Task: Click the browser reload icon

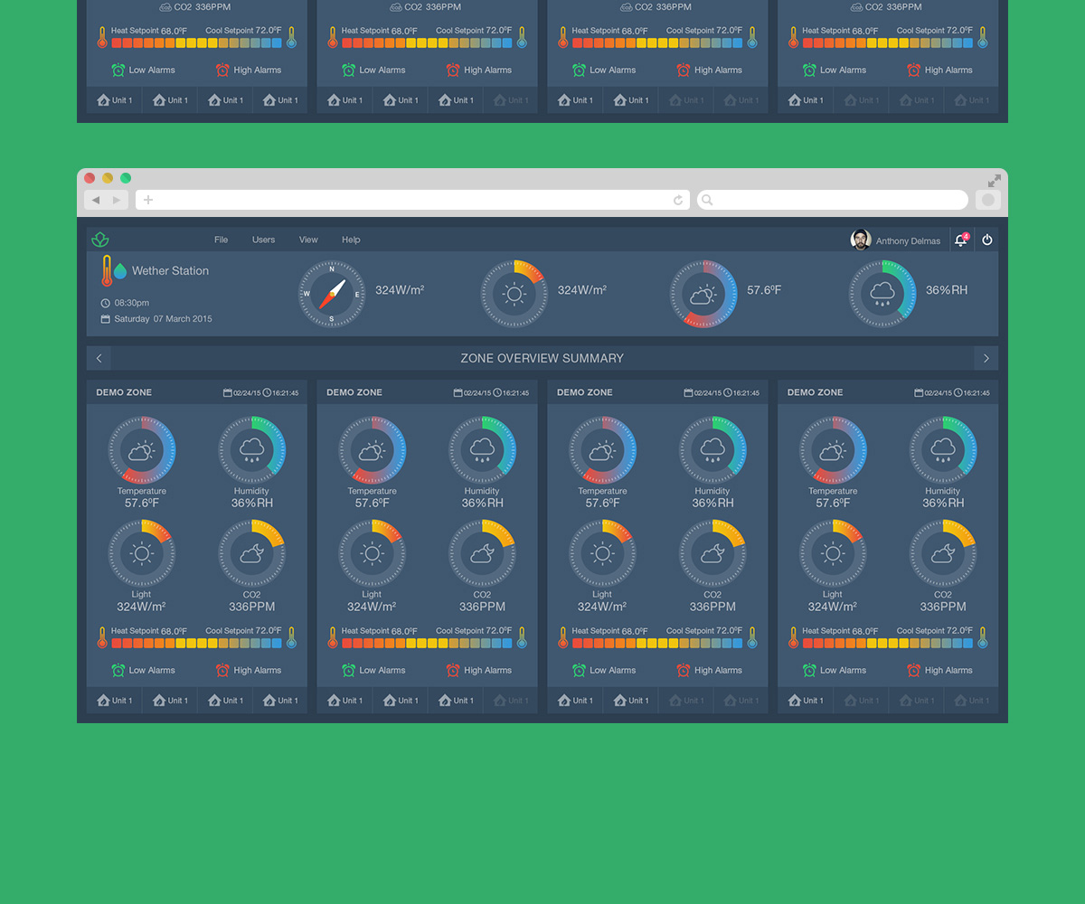Action: click(x=678, y=200)
